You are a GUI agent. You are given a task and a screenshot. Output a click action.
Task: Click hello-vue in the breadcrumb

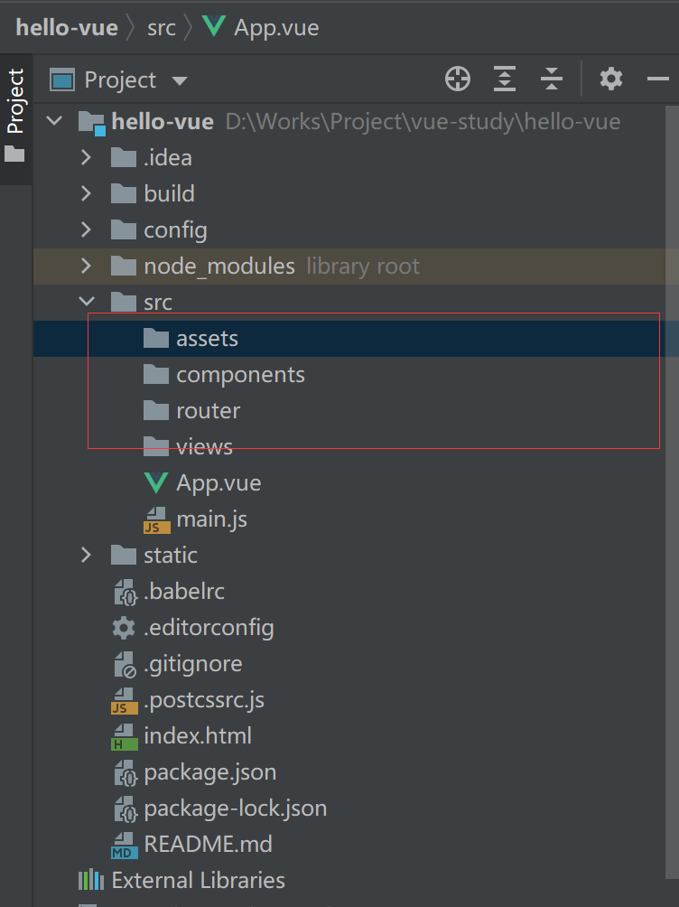tap(67, 27)
